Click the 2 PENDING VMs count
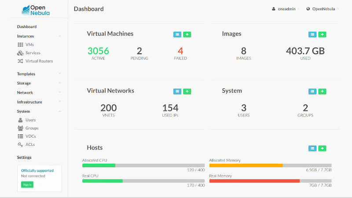352x198 pixels. [139, 53]
